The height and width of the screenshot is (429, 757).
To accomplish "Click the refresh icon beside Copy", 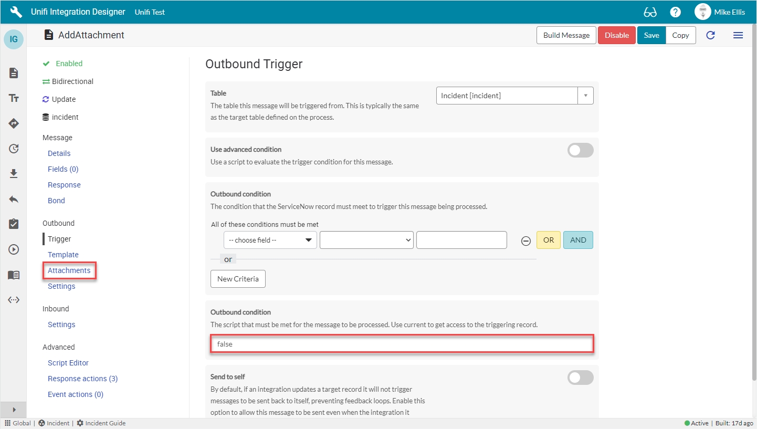I will pos(710,35).
